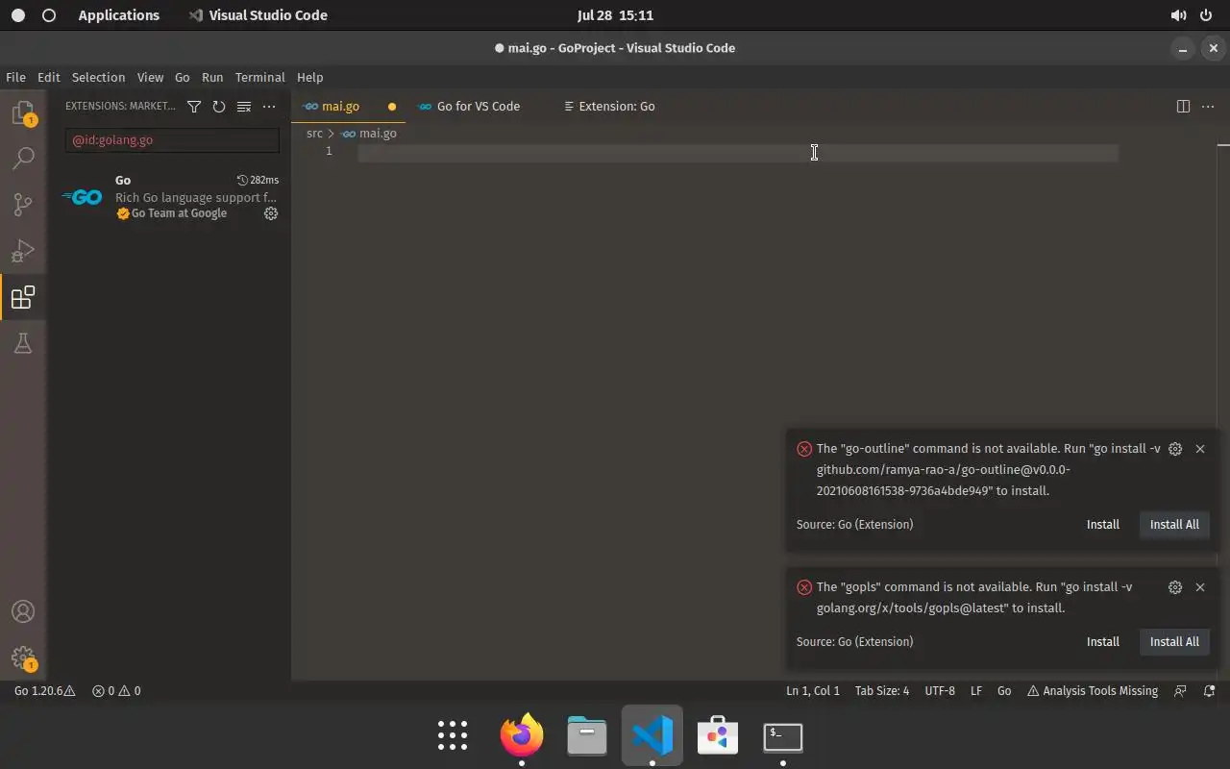
Task: Launch Firefox from the dock
Action: [x=522, y=736]
